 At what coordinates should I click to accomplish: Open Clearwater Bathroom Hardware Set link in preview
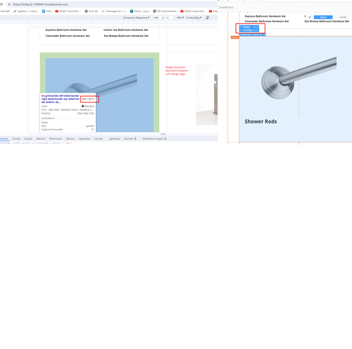[68, 36]
